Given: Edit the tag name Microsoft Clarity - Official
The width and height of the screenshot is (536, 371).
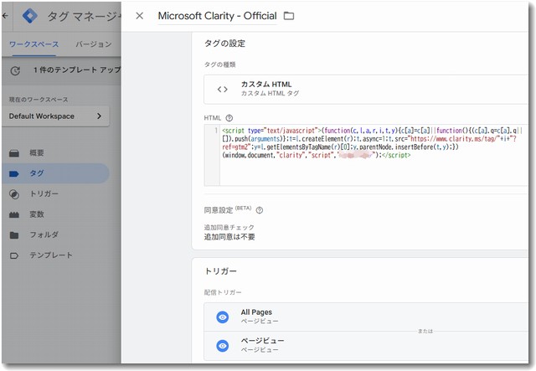Looking at the screenshot, I should coord(217,16).
